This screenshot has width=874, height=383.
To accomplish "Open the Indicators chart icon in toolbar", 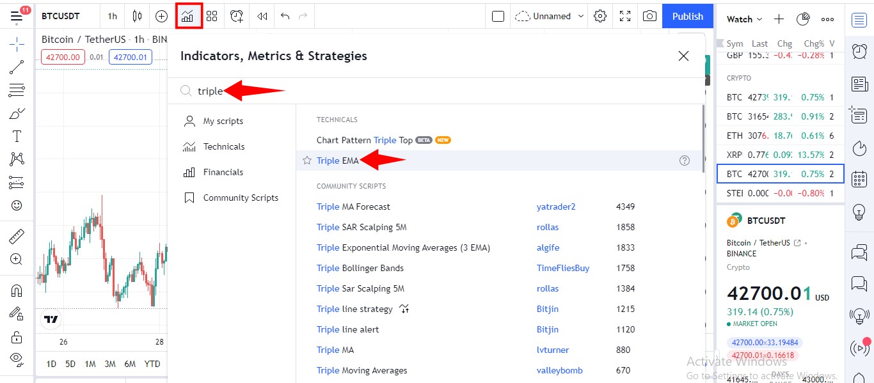I will (x=189, y=16).
